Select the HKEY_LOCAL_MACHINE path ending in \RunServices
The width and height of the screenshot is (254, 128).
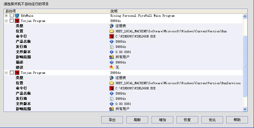(178, 83)
